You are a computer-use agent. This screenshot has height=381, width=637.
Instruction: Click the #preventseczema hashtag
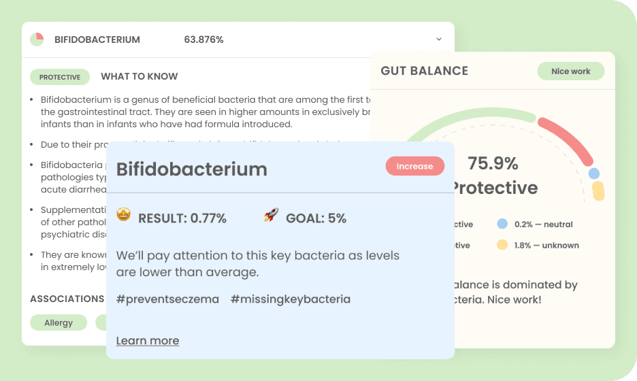click(x=167, y=299)
